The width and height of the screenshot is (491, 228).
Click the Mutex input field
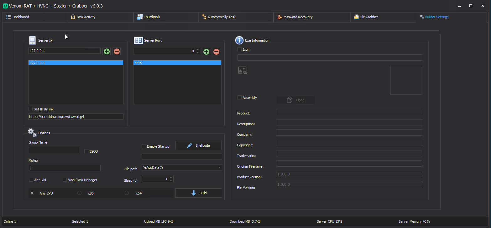[x=65, y=168]
